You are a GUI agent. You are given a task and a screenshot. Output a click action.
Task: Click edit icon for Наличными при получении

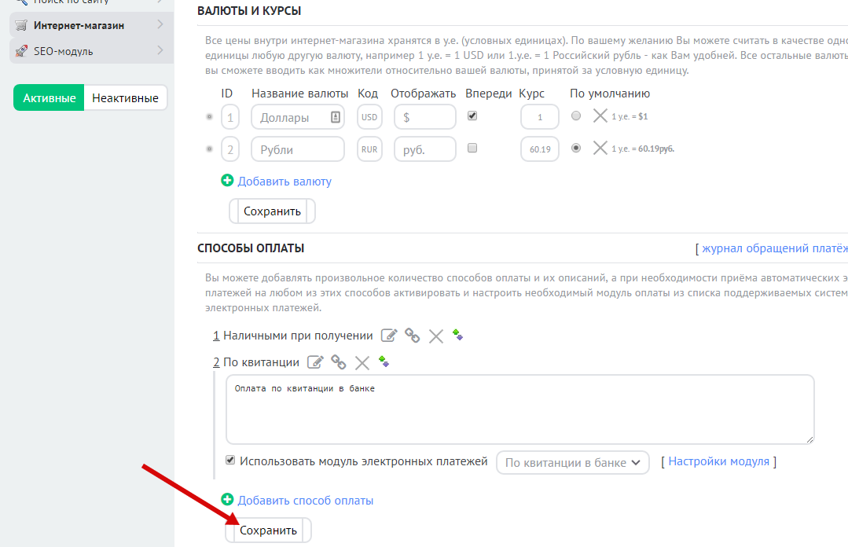point(389,336)
